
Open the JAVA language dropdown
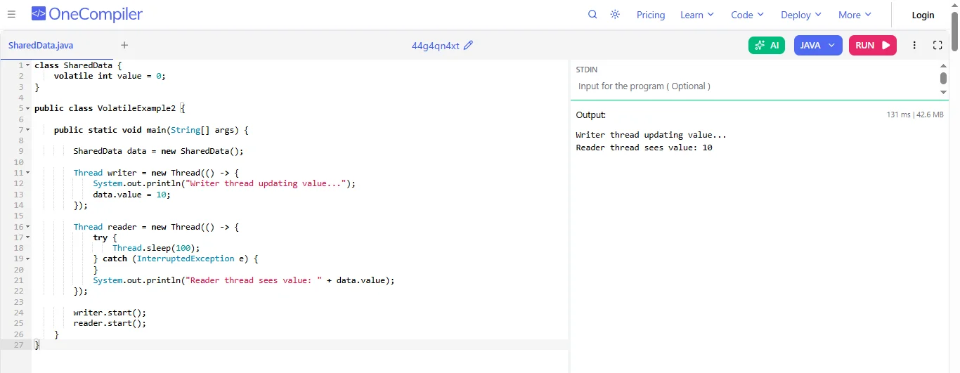[818, 45]
